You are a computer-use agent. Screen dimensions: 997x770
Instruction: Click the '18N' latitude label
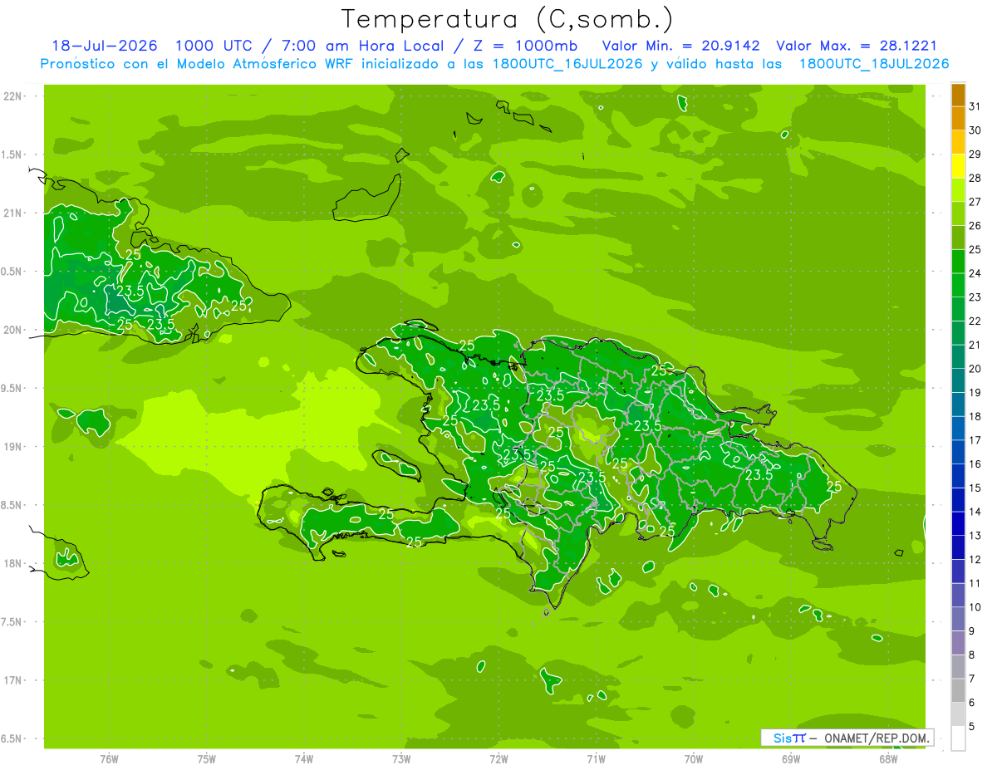13,563
